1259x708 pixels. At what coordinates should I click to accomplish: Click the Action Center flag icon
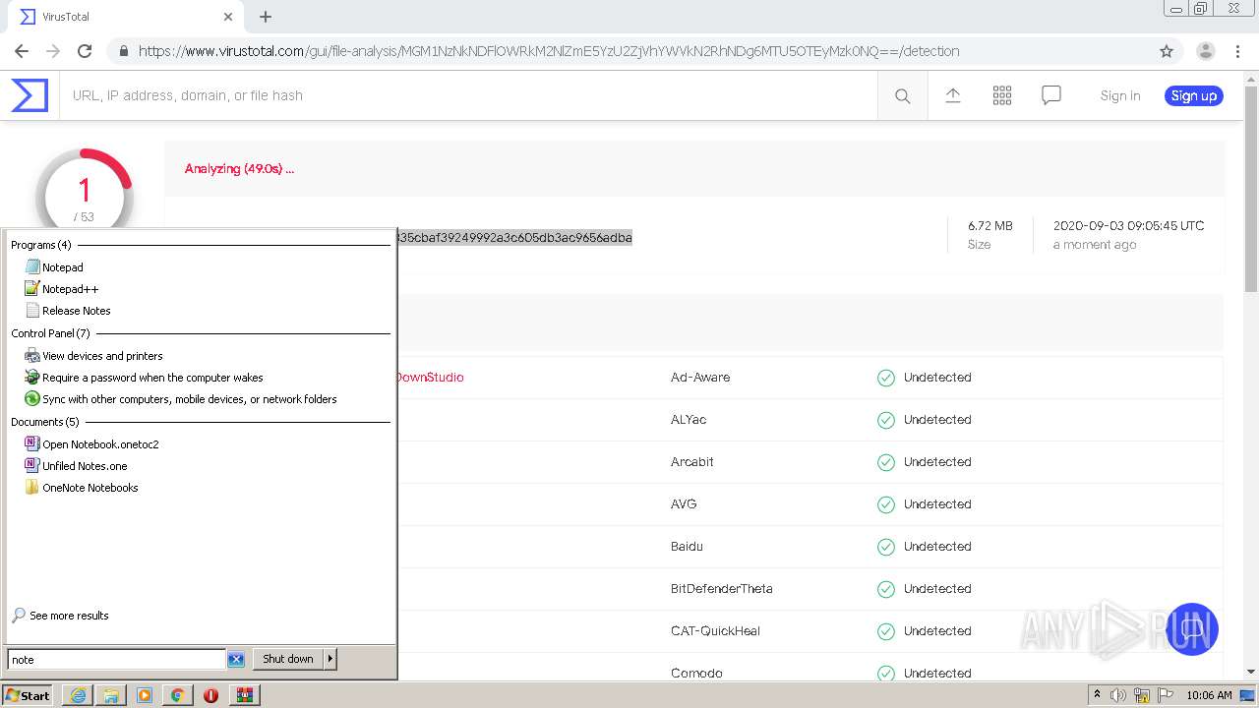[x=1166, y=695]
